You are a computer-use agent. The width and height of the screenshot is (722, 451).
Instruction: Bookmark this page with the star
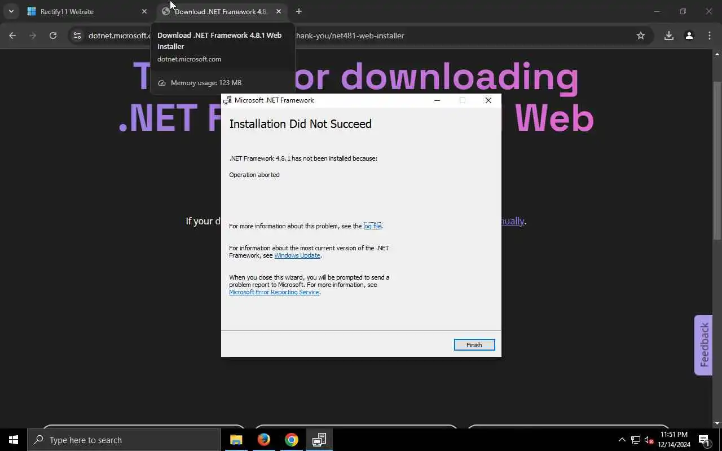tap(641, 36)
